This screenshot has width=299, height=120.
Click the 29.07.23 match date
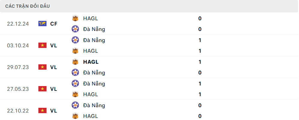(x=18, y=67)
